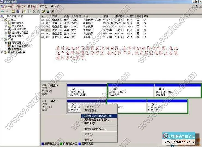Click the 逻辑驱动器 blue legend swatch

tap(79, 144)
